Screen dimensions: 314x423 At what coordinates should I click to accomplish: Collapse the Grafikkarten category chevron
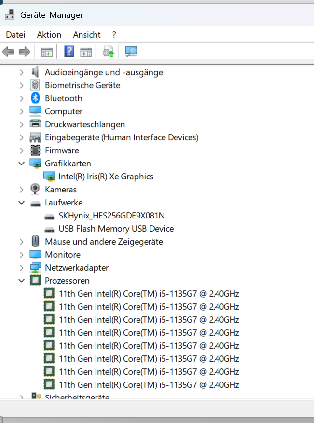(x=22, y=163)
